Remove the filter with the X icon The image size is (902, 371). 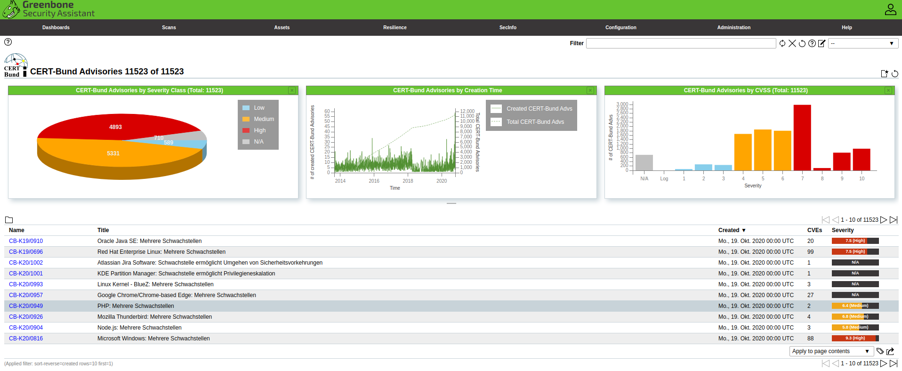pyautogui.click(x=792, y=43)
